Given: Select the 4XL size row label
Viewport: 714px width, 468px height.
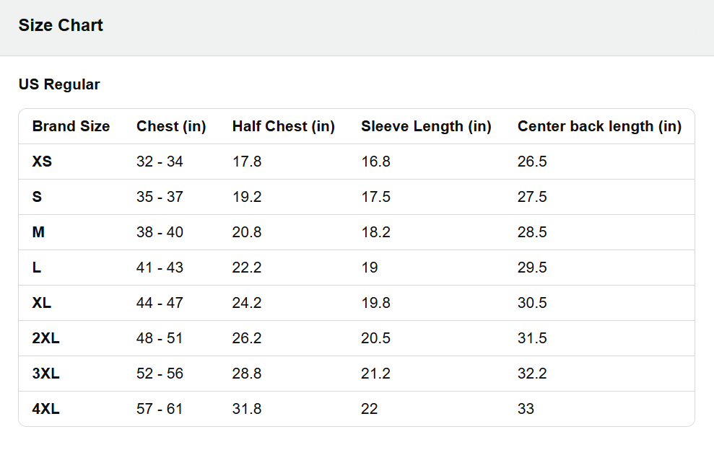Looking at the screenshot, I should point(45,409).
